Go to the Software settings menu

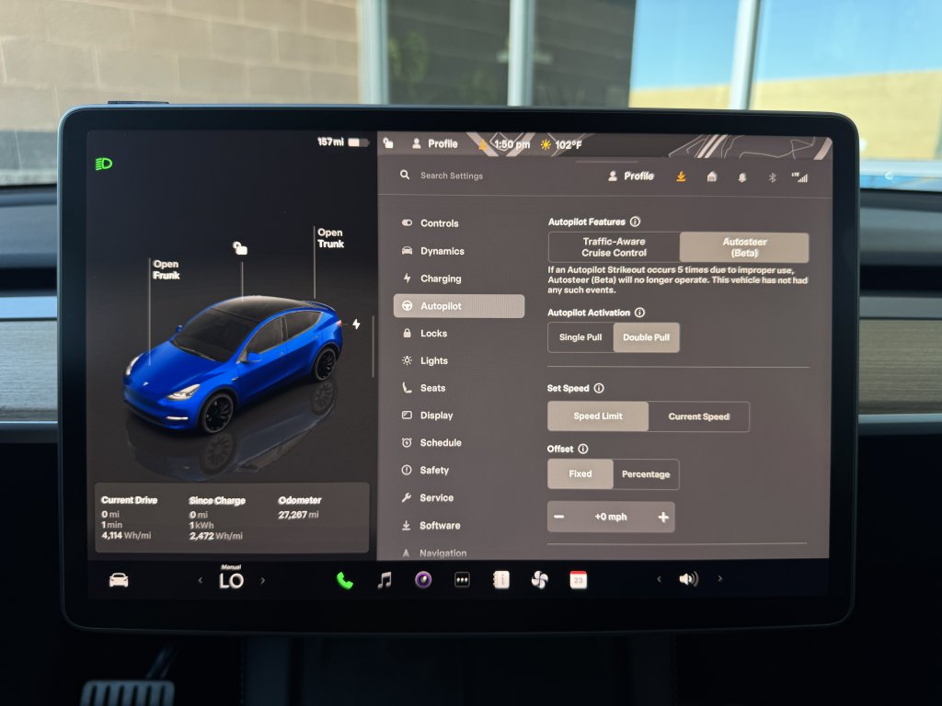point(440,526)
